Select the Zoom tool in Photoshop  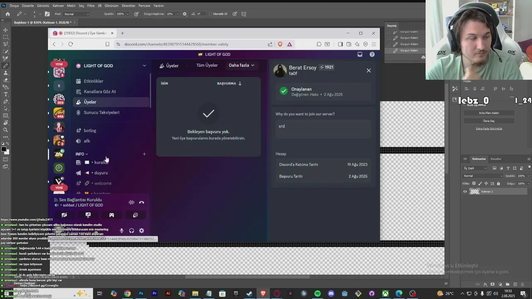(x=5, y=130)
